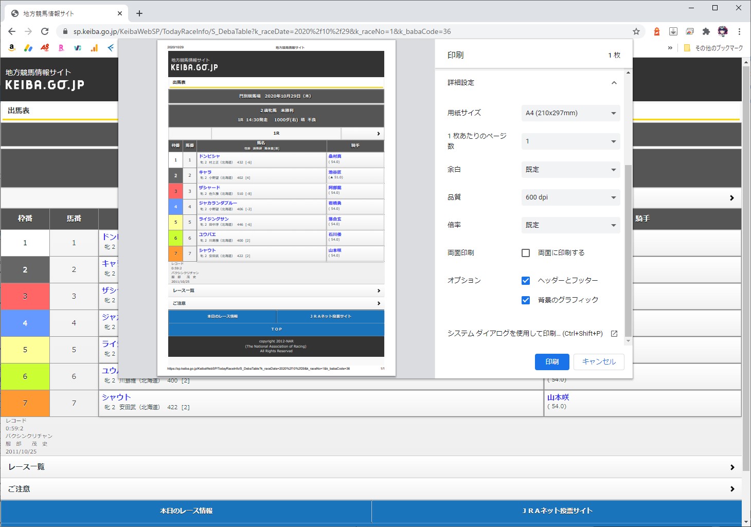
Task: Click the 騎手 column header
Action: [x=642, y=219]
